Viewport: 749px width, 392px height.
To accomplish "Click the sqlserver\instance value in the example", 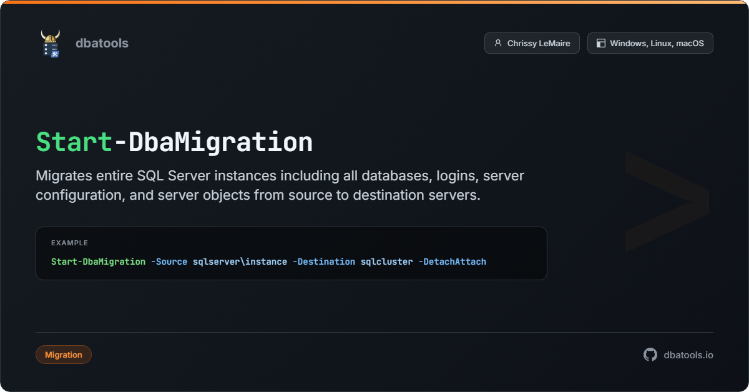I will pyautogui.click(x=240, y=262).
